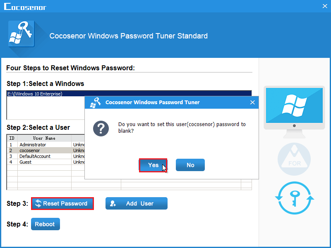The width and height of the screenshot is (331, 248).
Task: Select the DefaultAccount user row
Action: 46,156
